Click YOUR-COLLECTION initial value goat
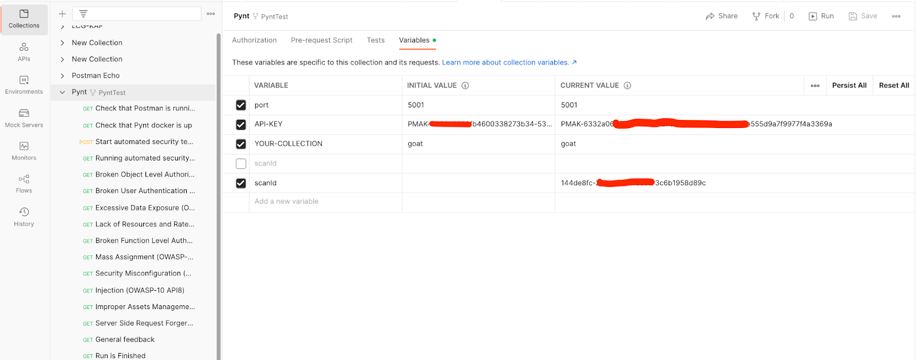The height and width of the screenshot is (360, 916). (415, 144)
